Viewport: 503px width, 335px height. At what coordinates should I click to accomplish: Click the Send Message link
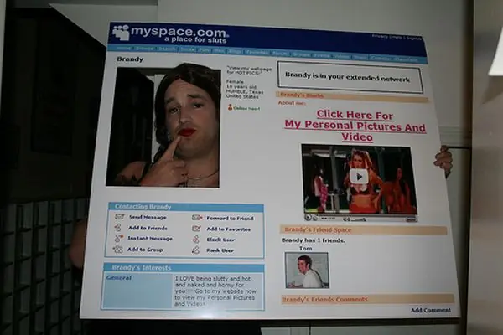tap(148, 217)
